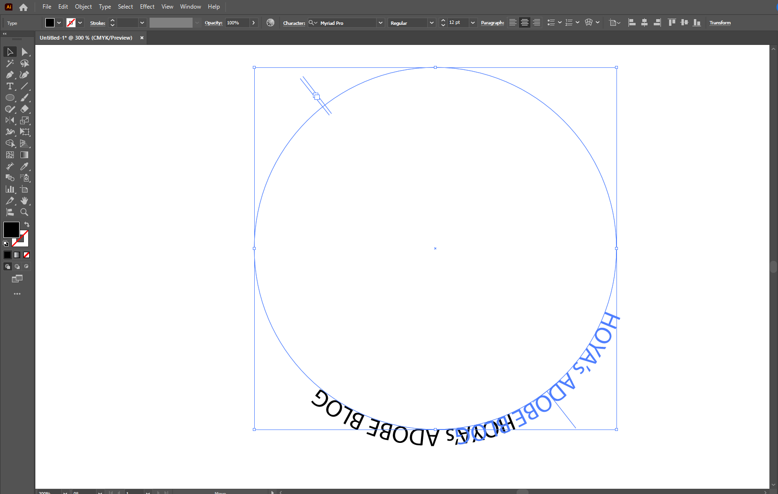Select the Pen tool

coord(10,75)
